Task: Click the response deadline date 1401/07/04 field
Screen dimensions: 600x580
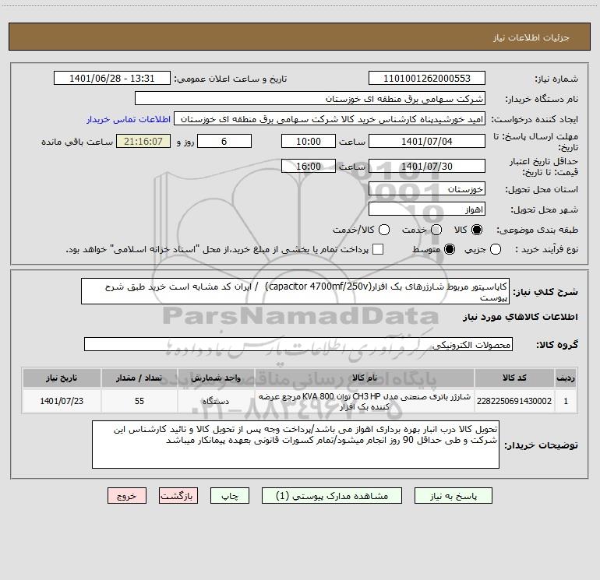Action: 427,141
